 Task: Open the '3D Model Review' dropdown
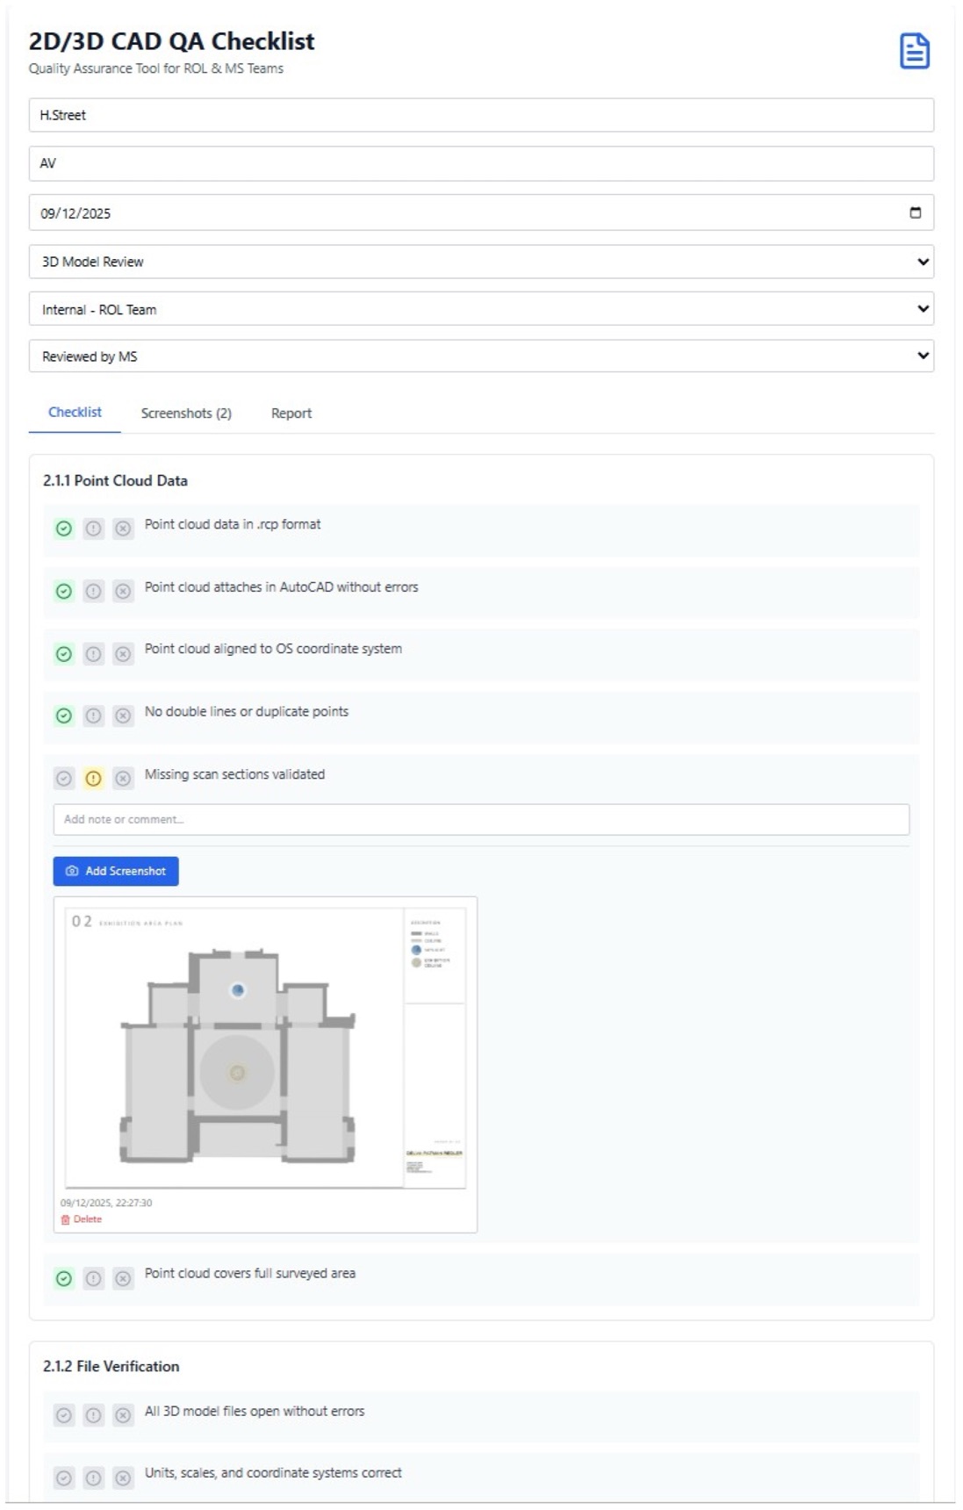click(481, 262)
